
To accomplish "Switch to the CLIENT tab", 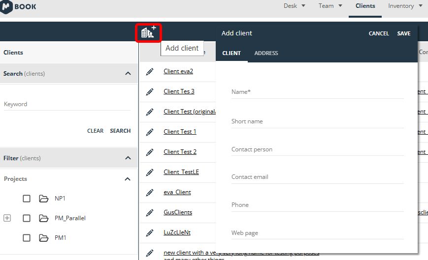I will 231,53.
